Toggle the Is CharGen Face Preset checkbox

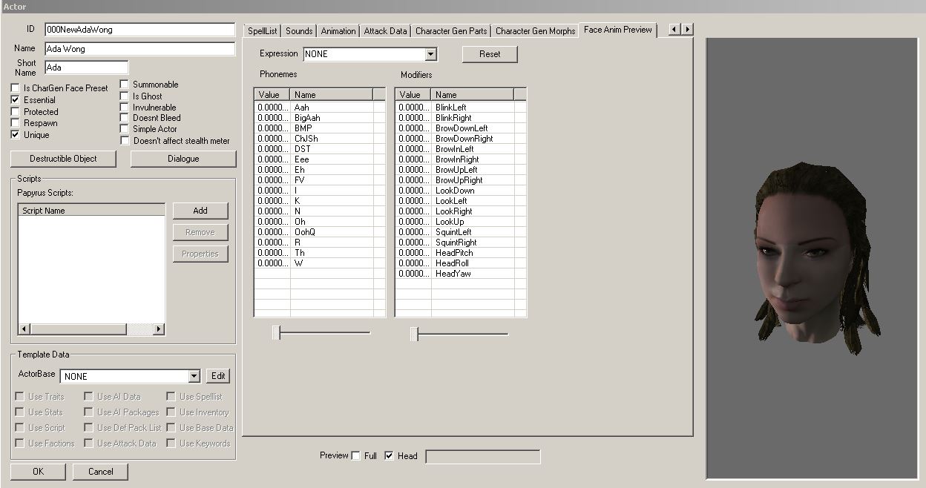pyautogui.click(x=15, y=88)
